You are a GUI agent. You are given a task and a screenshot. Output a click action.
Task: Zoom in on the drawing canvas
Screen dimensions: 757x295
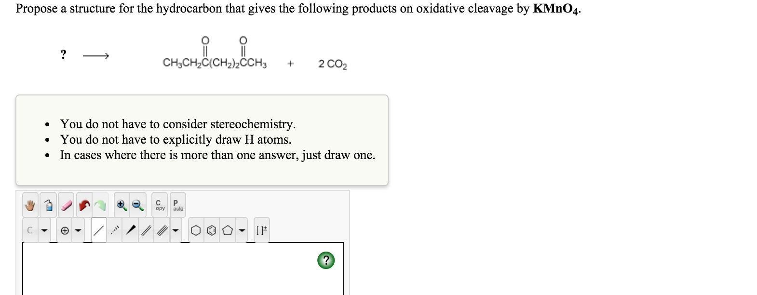pos(121,206)
